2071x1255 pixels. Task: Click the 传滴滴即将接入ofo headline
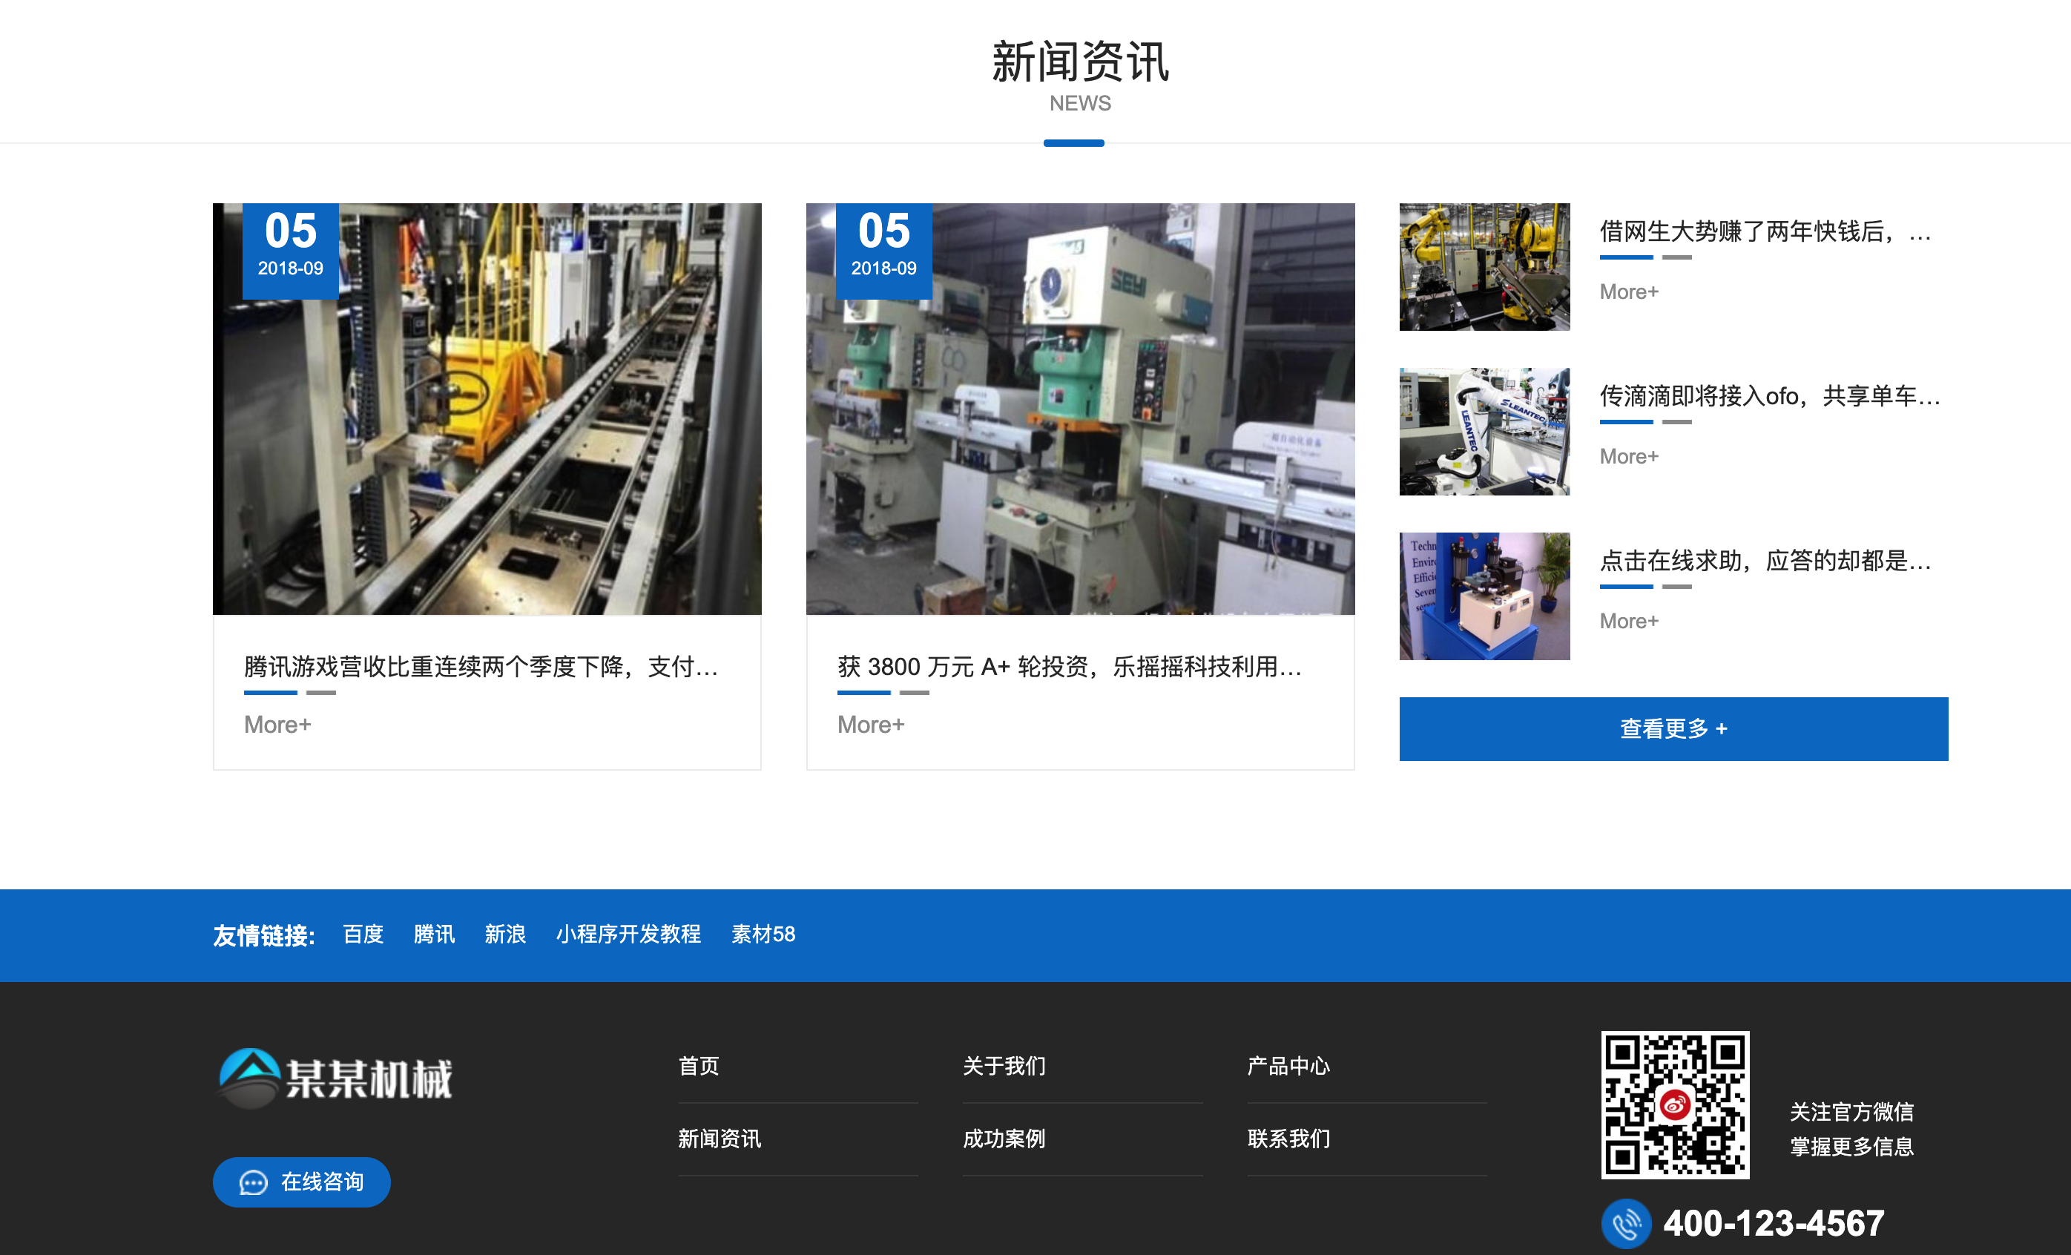1769,396
